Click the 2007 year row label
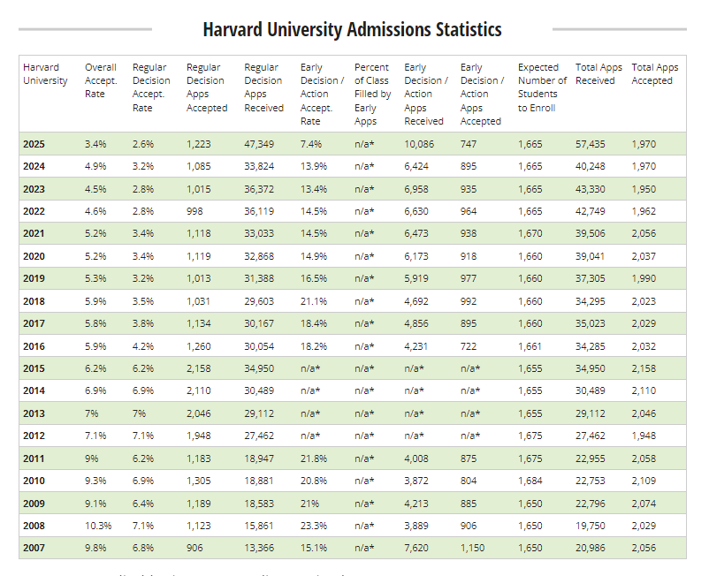 click(x=34, y=548)
